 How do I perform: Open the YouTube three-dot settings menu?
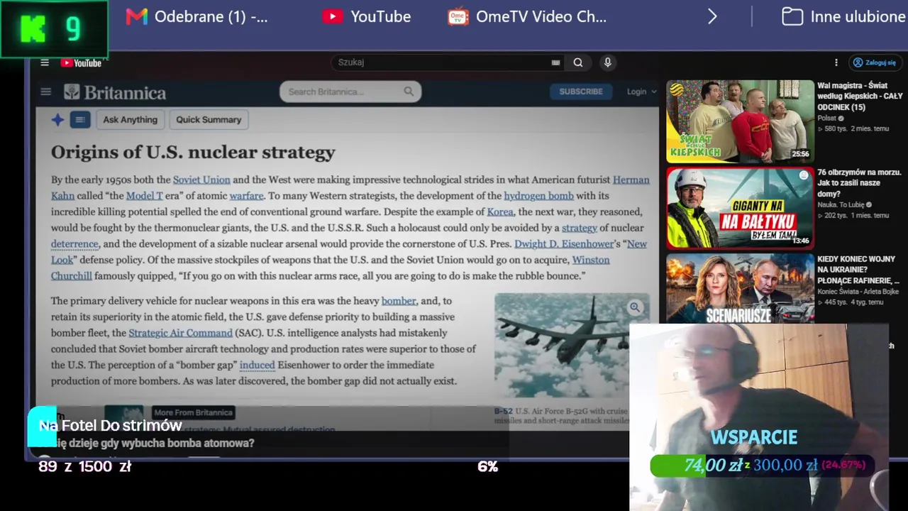click(836, 62)
